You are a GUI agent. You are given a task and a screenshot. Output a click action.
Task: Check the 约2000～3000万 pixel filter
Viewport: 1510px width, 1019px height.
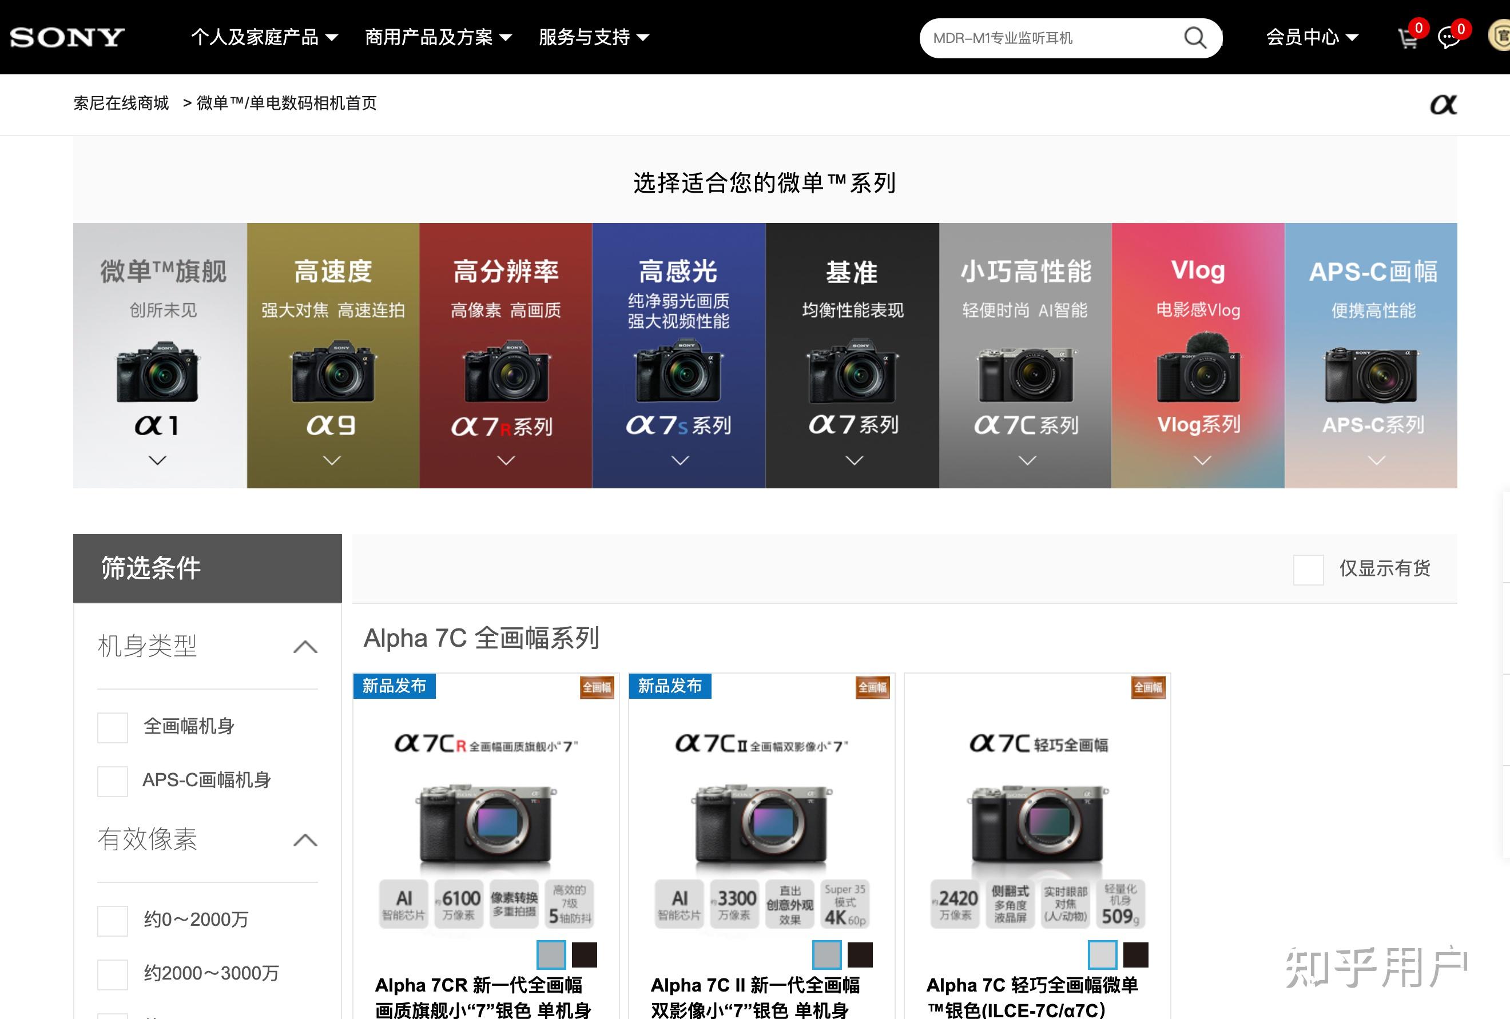[113, 975]
